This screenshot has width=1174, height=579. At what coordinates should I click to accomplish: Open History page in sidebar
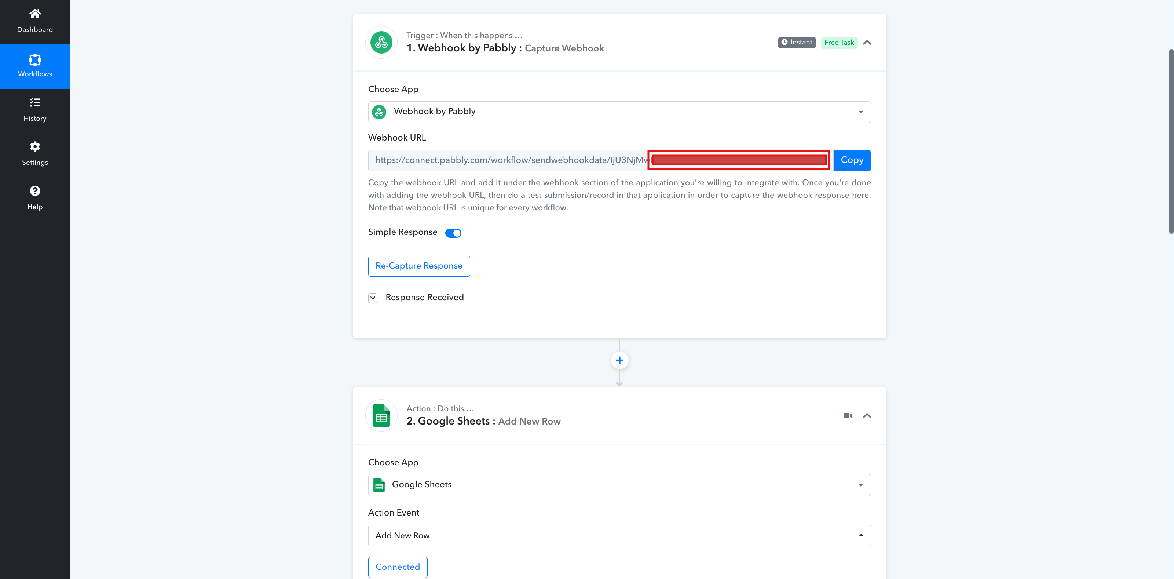pyautogui.click(x=34, y=110)
